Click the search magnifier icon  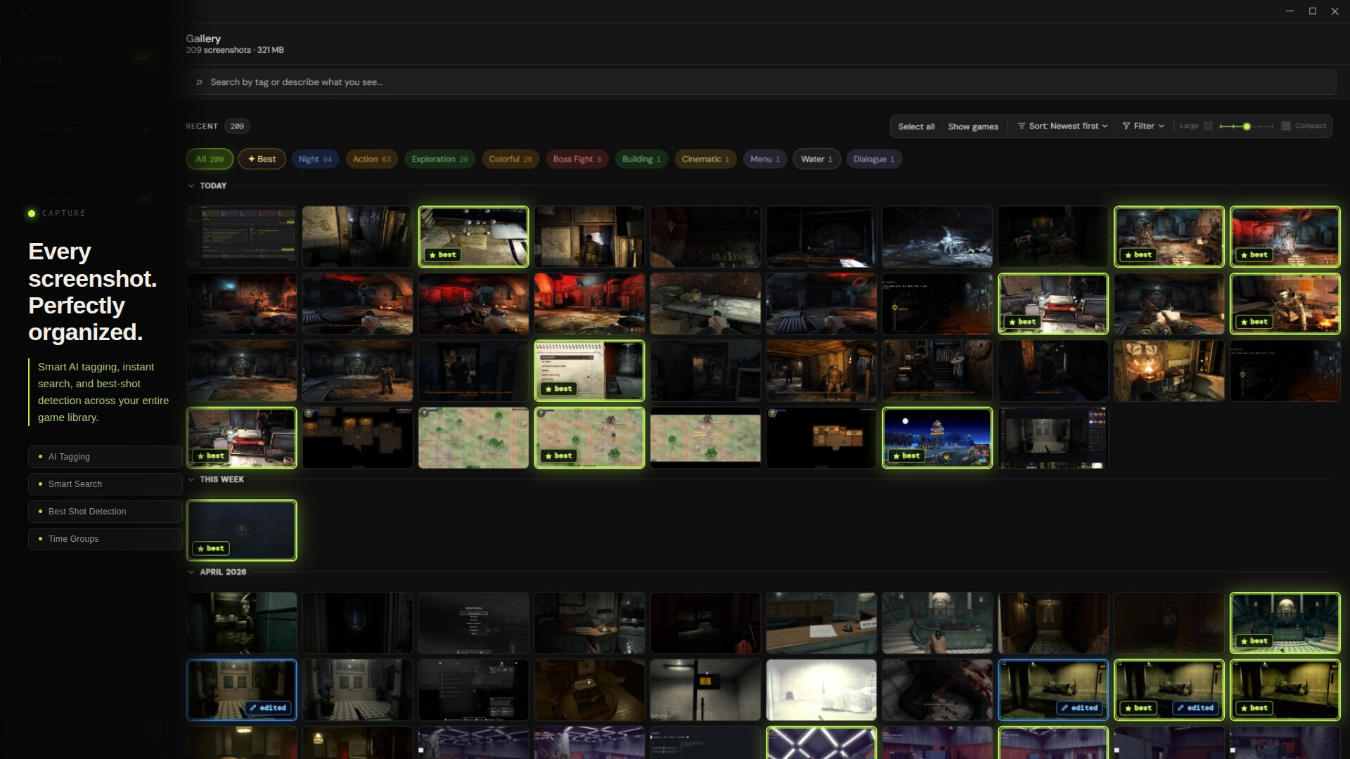(200, 82)
